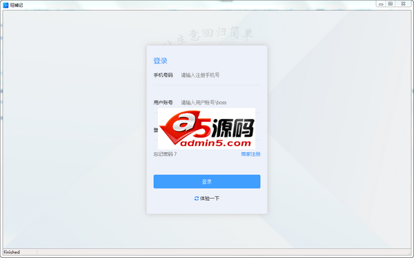
Task: Click the Finished status bar text
Action: 12,252
